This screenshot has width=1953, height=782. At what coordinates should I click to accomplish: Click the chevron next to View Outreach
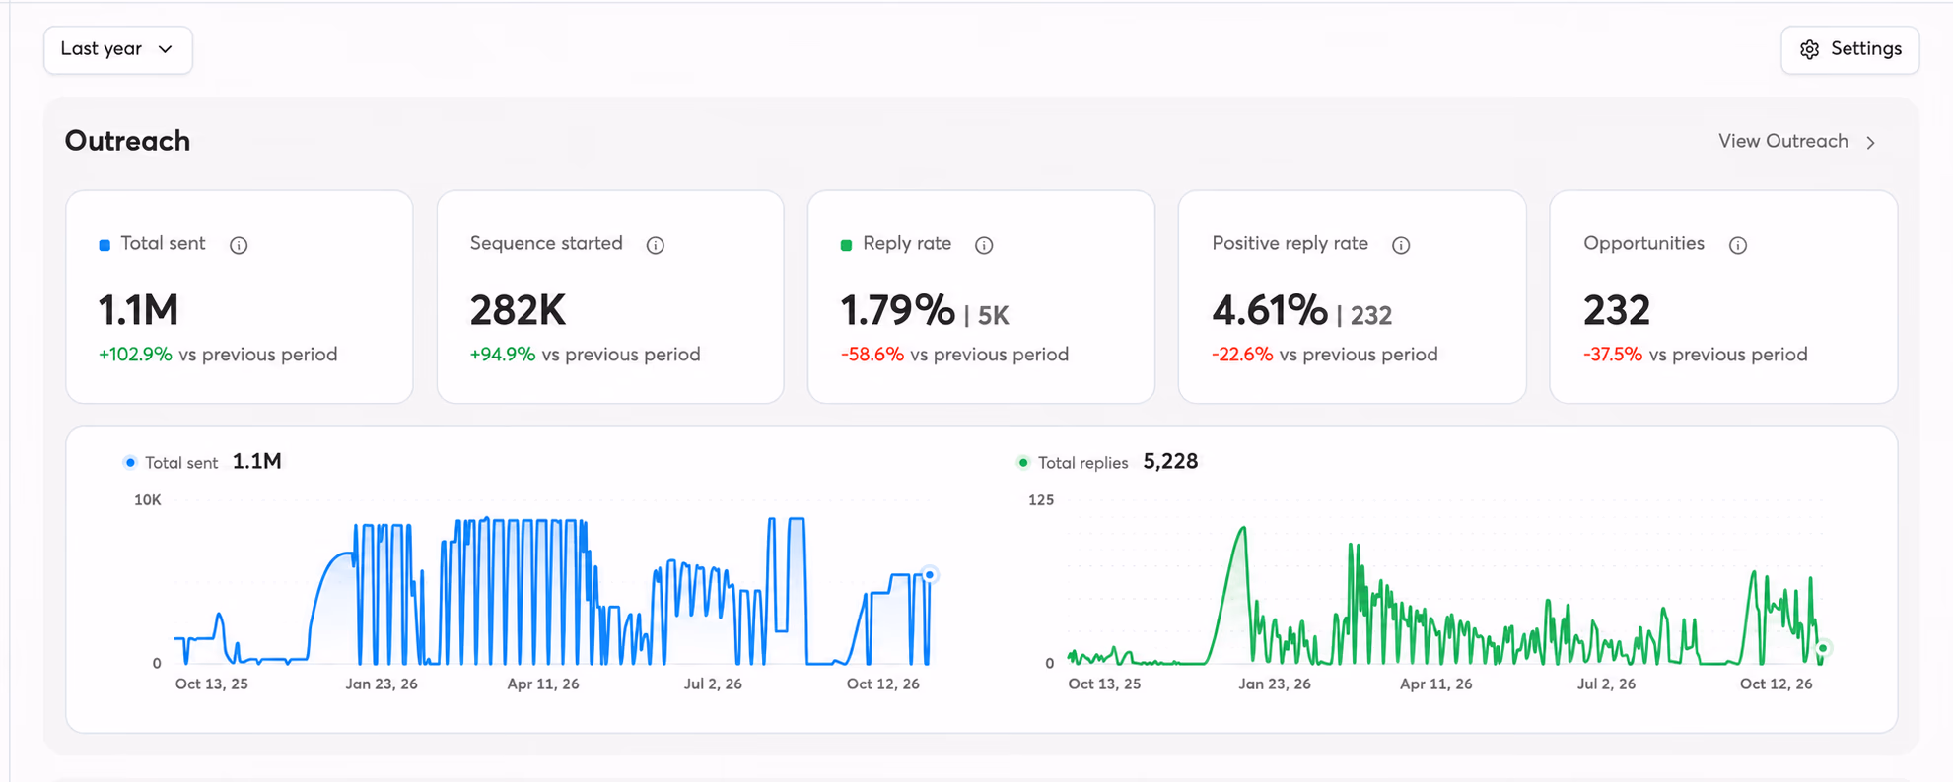(1870, 142)
